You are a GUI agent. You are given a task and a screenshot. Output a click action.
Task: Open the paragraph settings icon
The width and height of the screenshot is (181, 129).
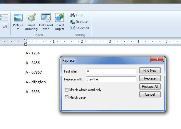[x=5, y=26]
